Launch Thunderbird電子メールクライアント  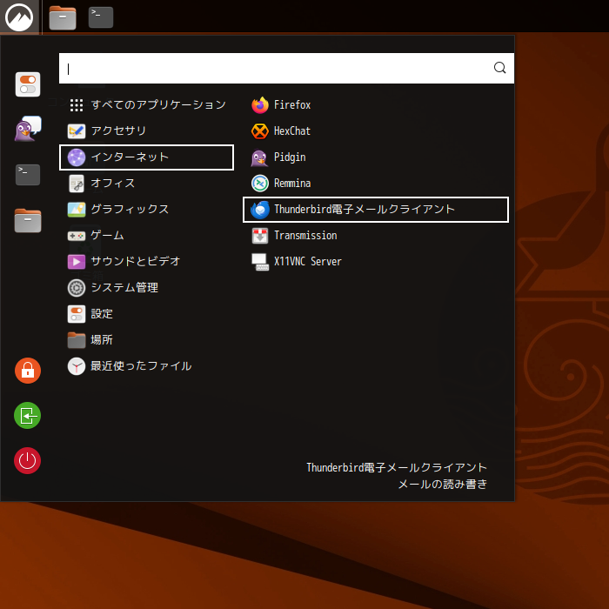coord(375,210)
